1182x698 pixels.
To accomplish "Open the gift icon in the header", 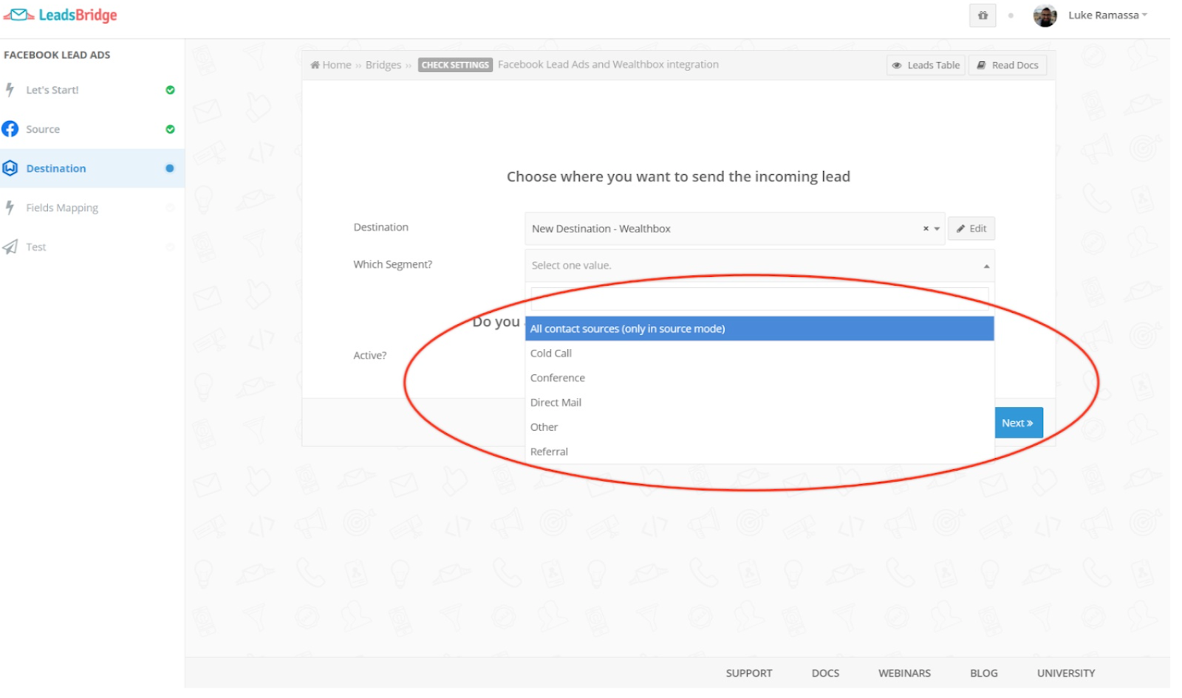I will tap(983, 15).
